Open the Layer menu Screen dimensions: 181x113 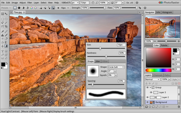coord(36,3)
